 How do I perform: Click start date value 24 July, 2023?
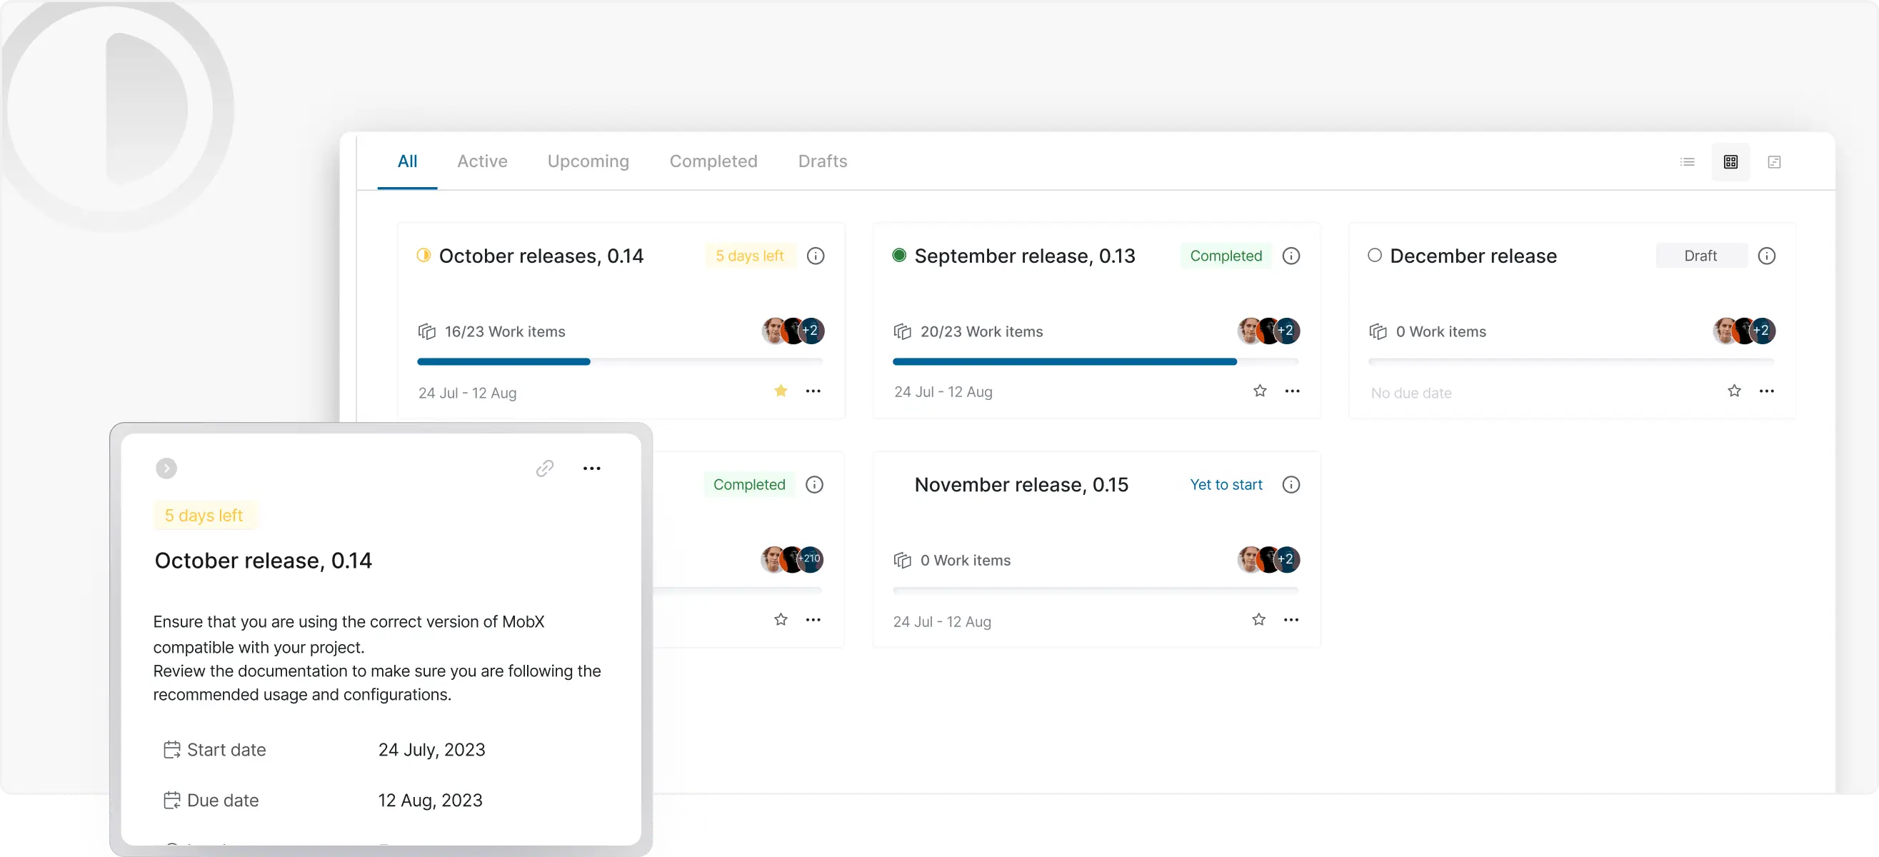point(431,750)
